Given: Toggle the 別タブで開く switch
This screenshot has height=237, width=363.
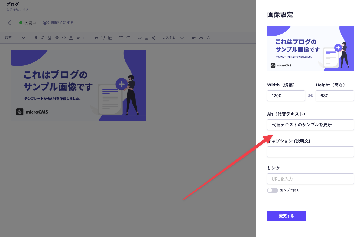Looking at the screenshot, I should click(x=273, y=190).
